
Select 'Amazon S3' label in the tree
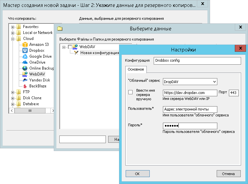(x=39, y=45)
